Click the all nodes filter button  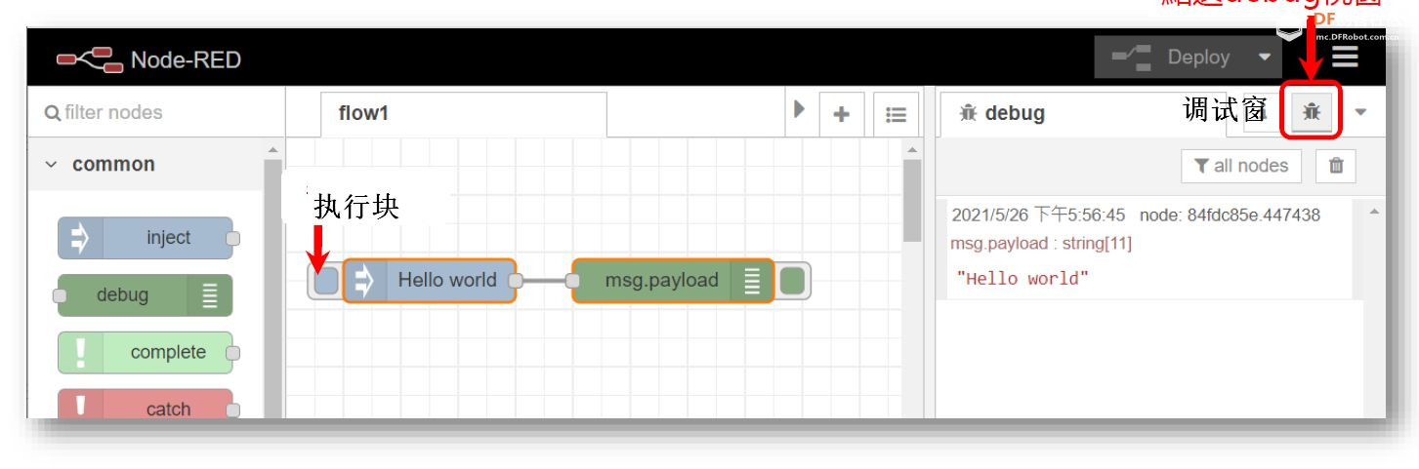point(1241,166)
